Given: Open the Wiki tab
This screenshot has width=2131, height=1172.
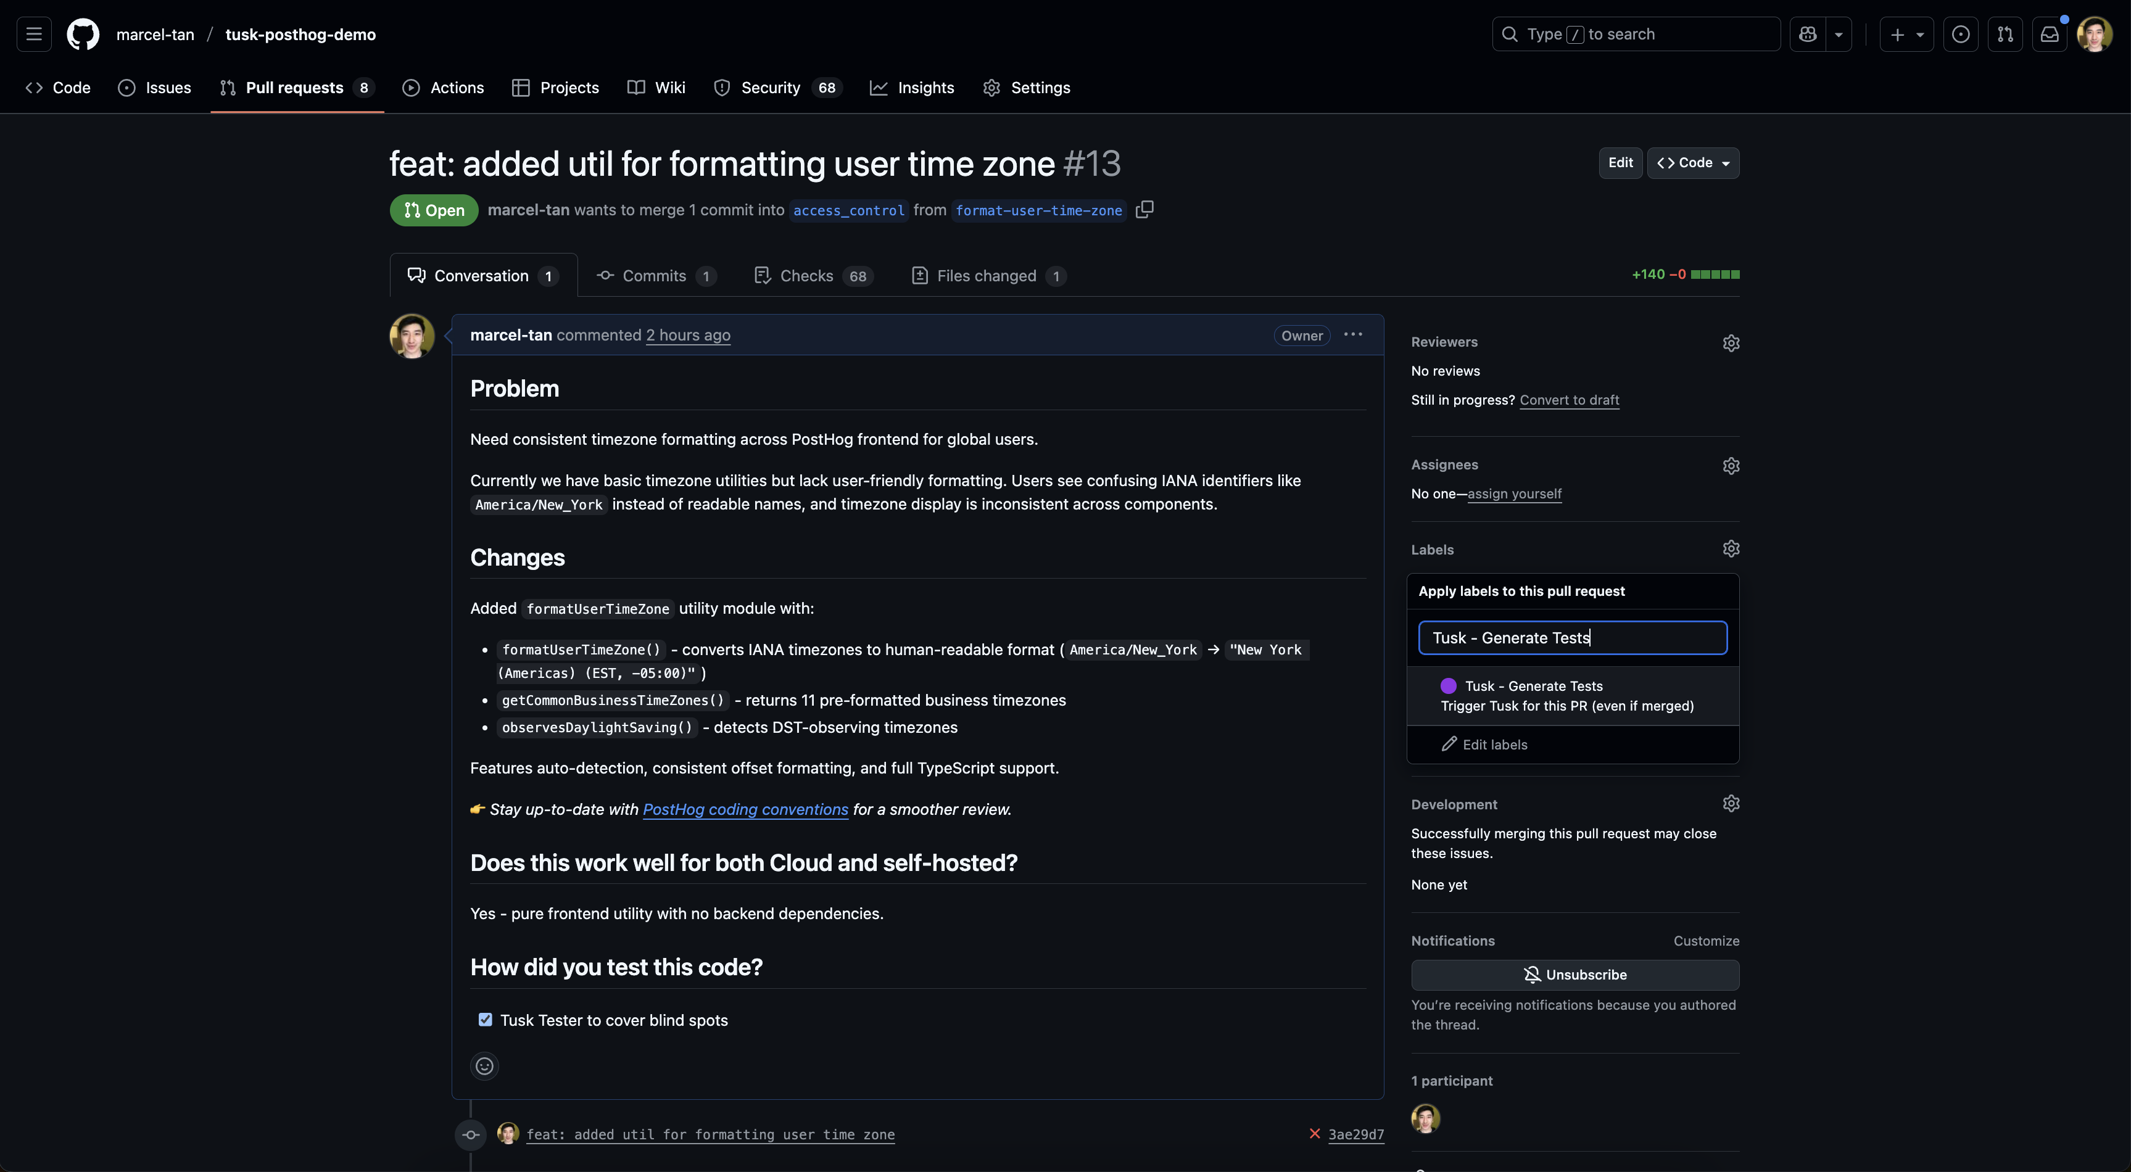Looking at the screenshot, I should coord(656,88).
